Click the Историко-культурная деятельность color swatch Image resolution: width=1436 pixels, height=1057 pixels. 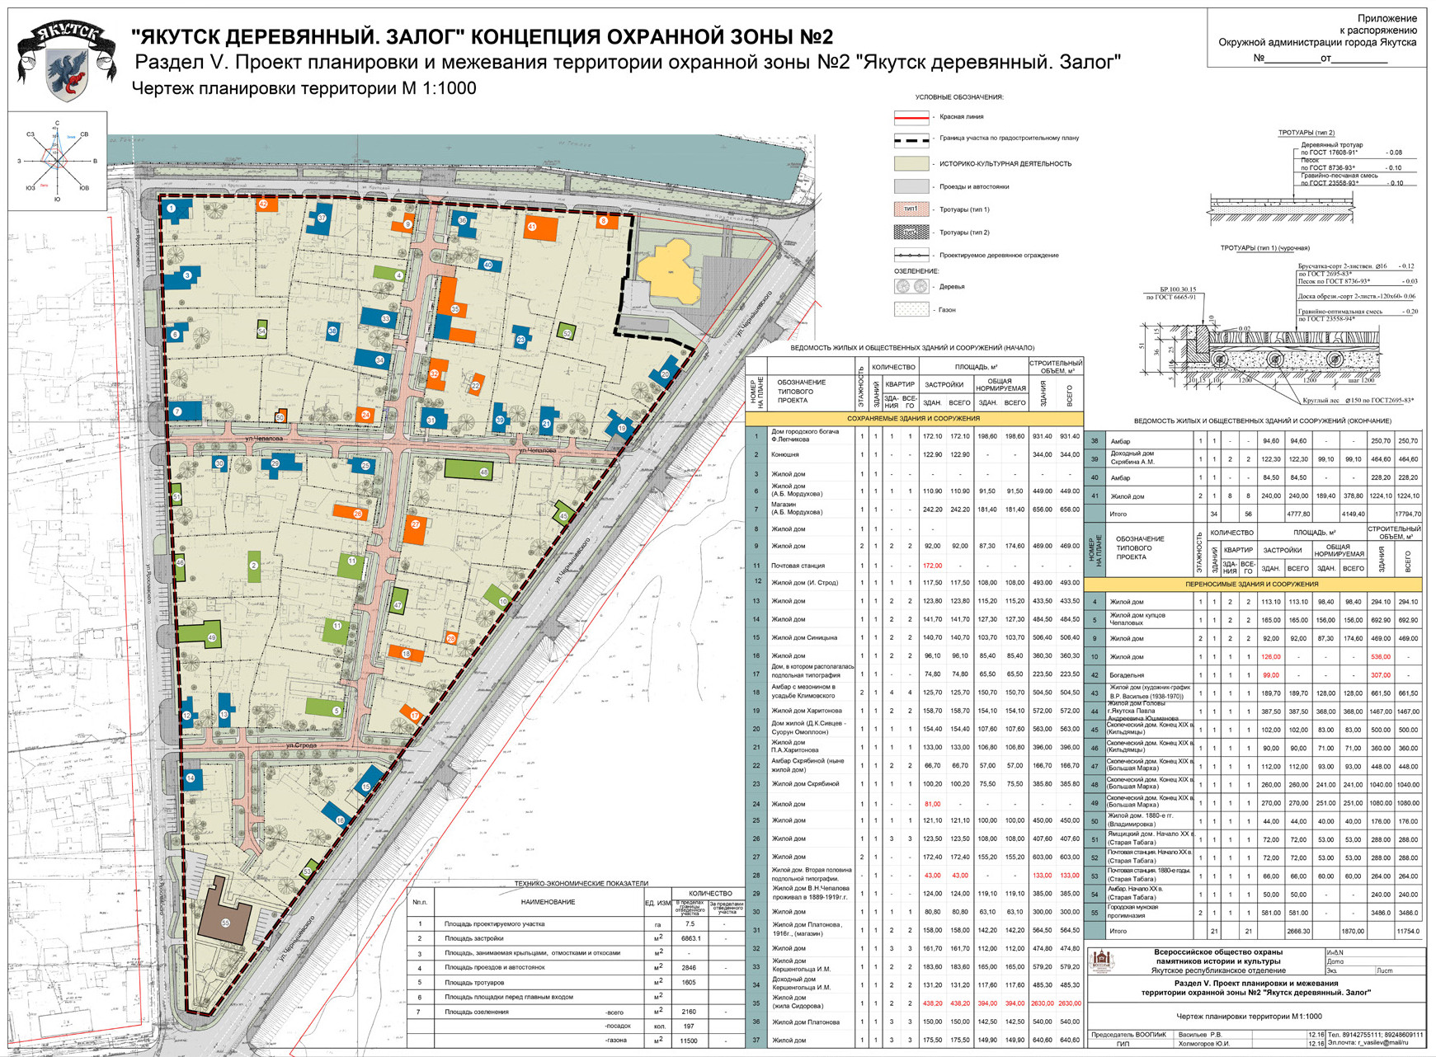click(911, 163)
